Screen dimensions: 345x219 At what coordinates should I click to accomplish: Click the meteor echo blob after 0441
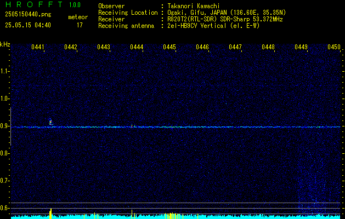pos(51,122)
